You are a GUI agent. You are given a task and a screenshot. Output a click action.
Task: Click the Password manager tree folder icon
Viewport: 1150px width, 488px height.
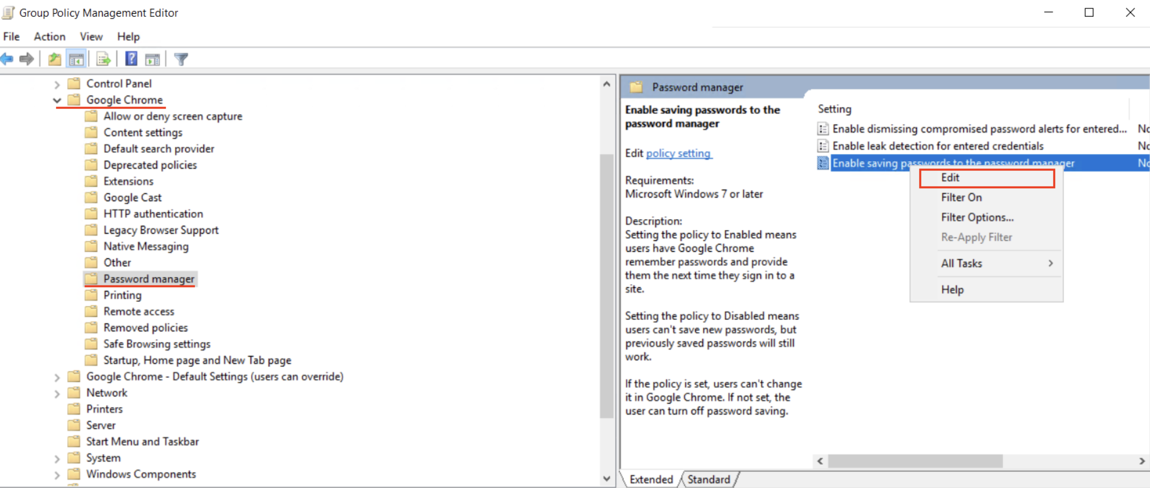[91, 279]
